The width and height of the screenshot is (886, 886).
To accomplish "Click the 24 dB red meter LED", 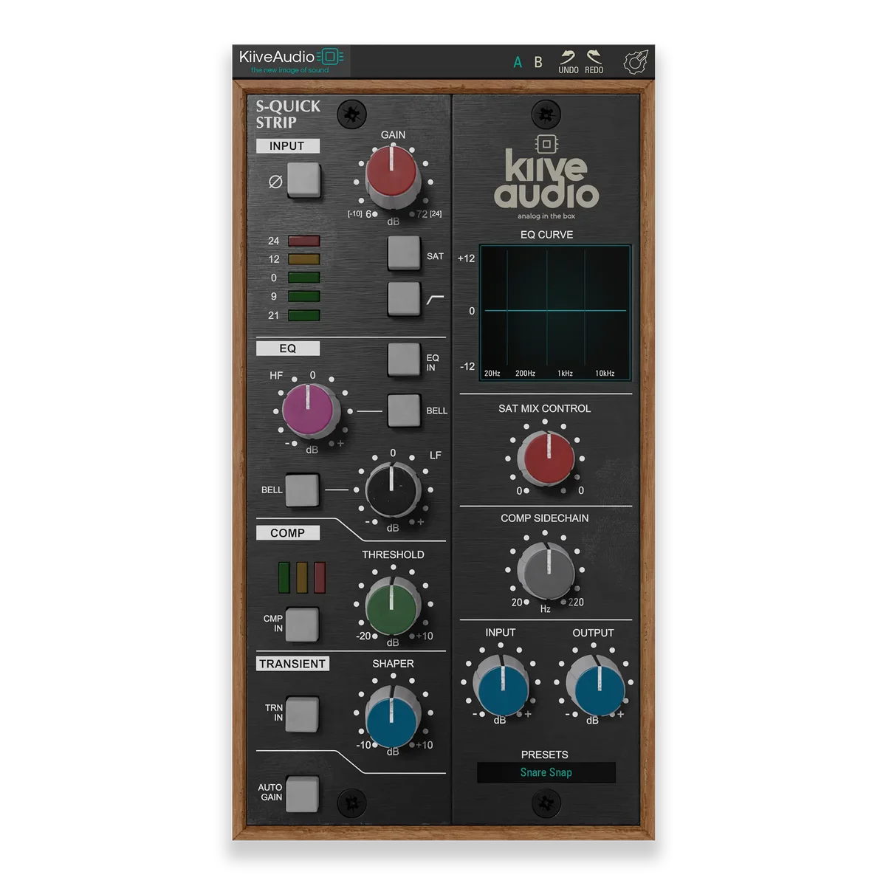I will click(303, 241).
